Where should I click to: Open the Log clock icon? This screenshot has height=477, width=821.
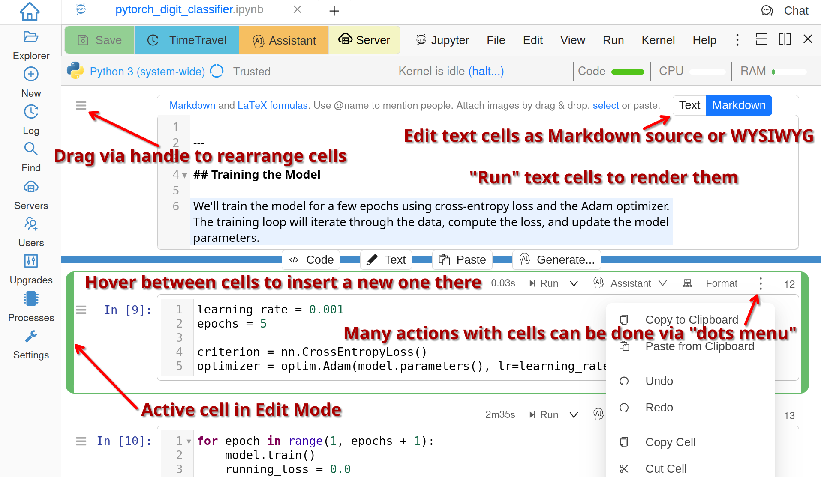coord(31,112)
